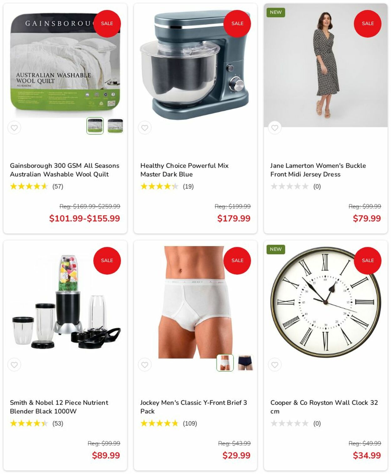Add Healthy Choice Mix Master to wishlist
Screen dimensions: 391x474
click(x=145, y=128)
